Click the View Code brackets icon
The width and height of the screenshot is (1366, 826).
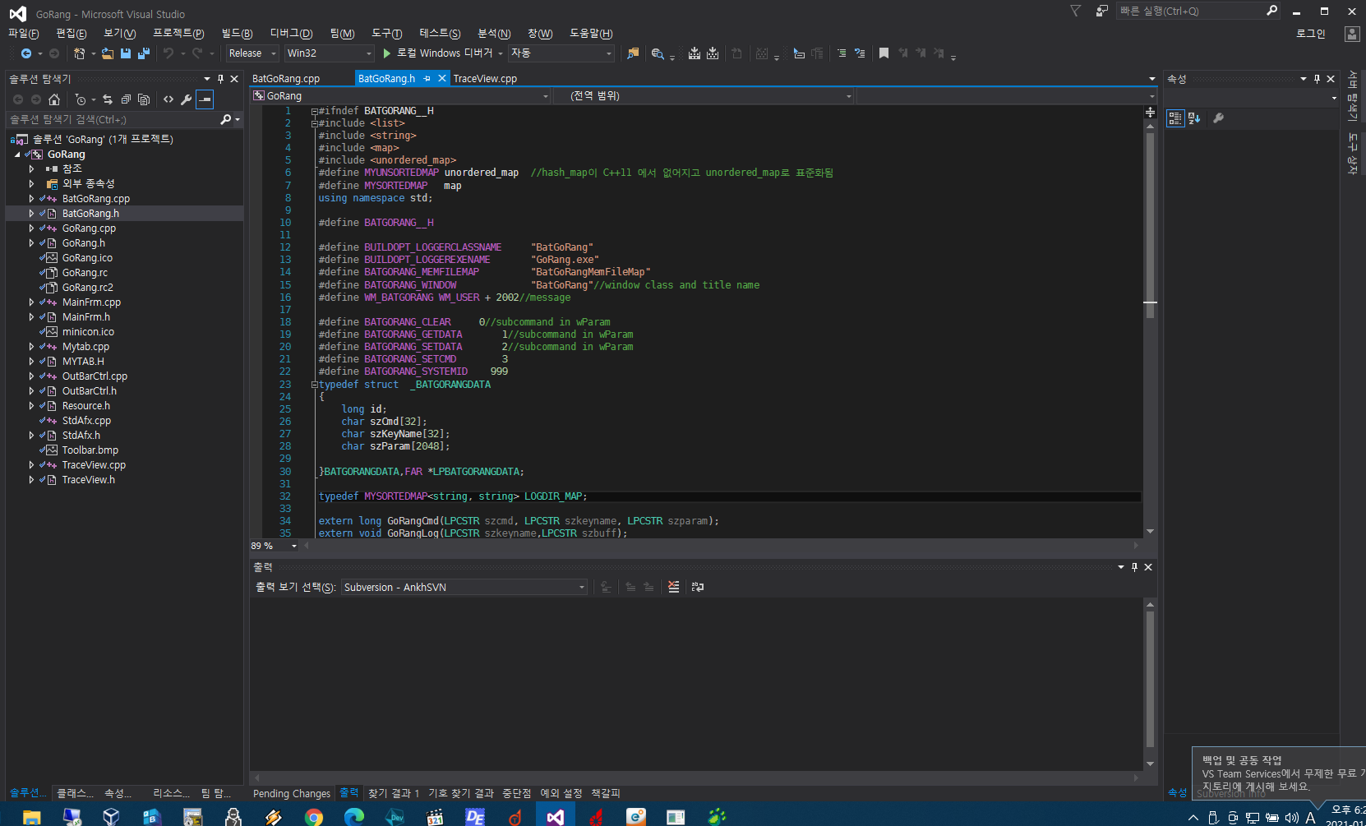(x=168, y=99)
